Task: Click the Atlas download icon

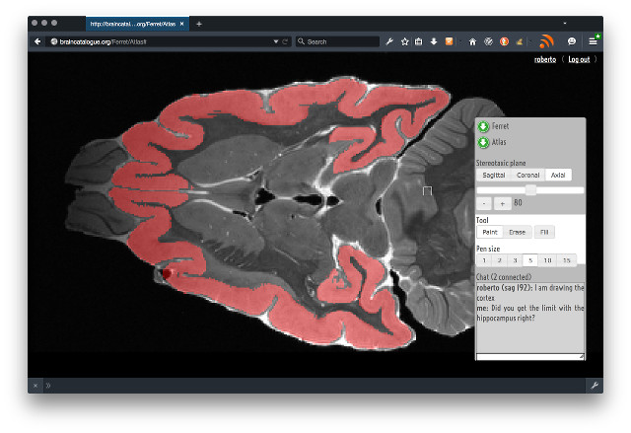Action: 483,143
